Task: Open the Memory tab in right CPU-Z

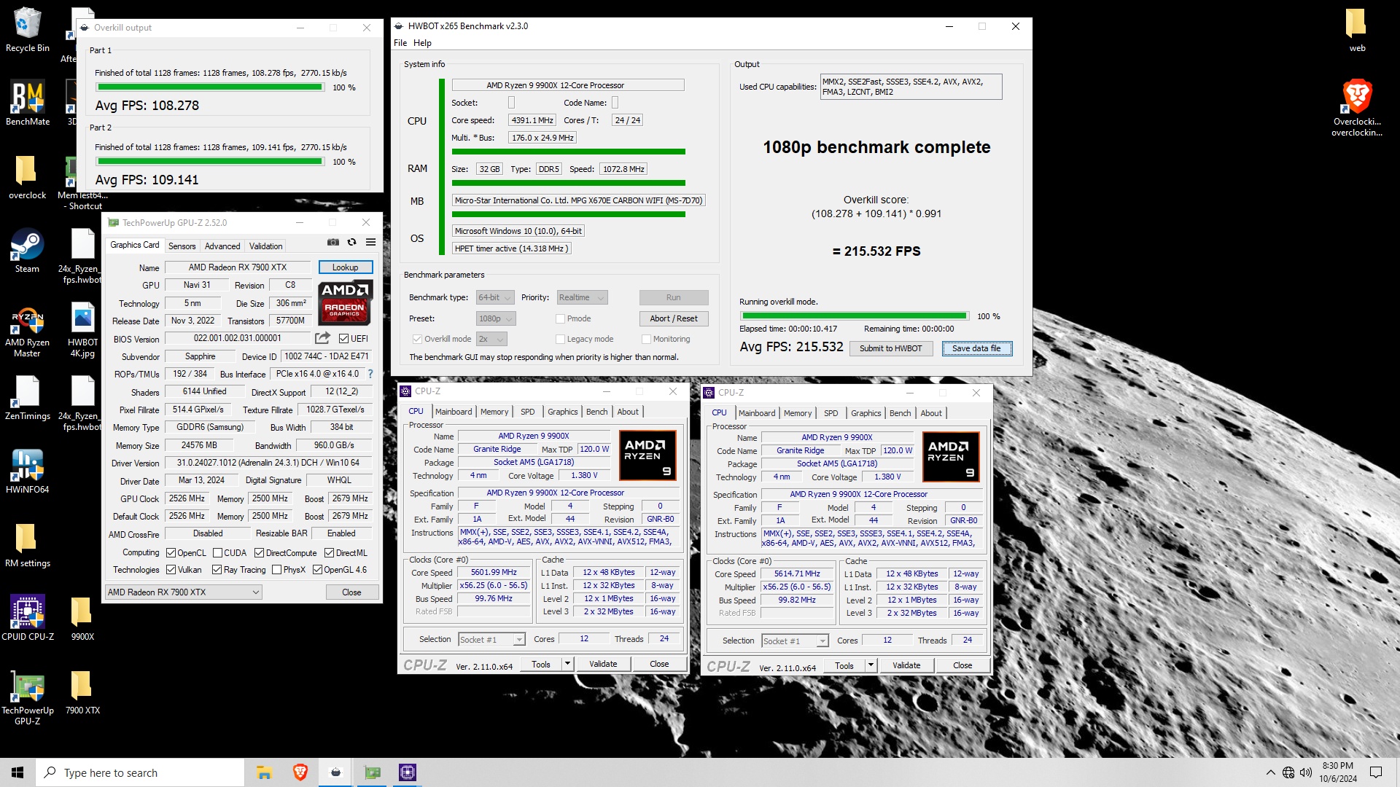Action: tap(798, 413)
